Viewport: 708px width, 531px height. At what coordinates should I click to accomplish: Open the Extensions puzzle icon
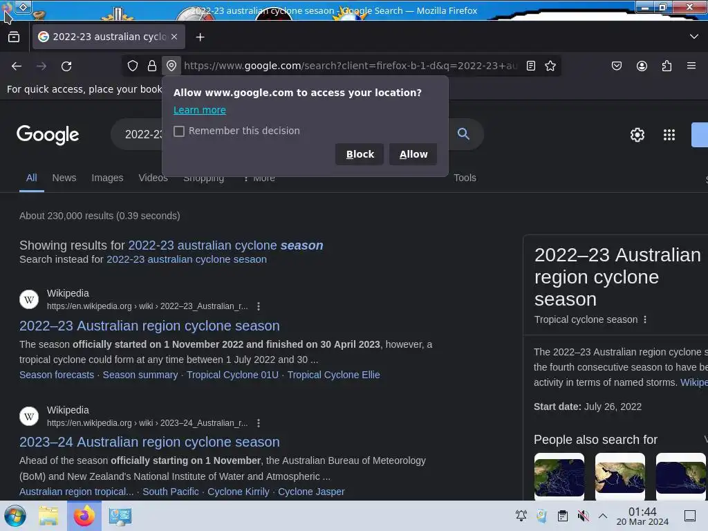tap(667, 66)
